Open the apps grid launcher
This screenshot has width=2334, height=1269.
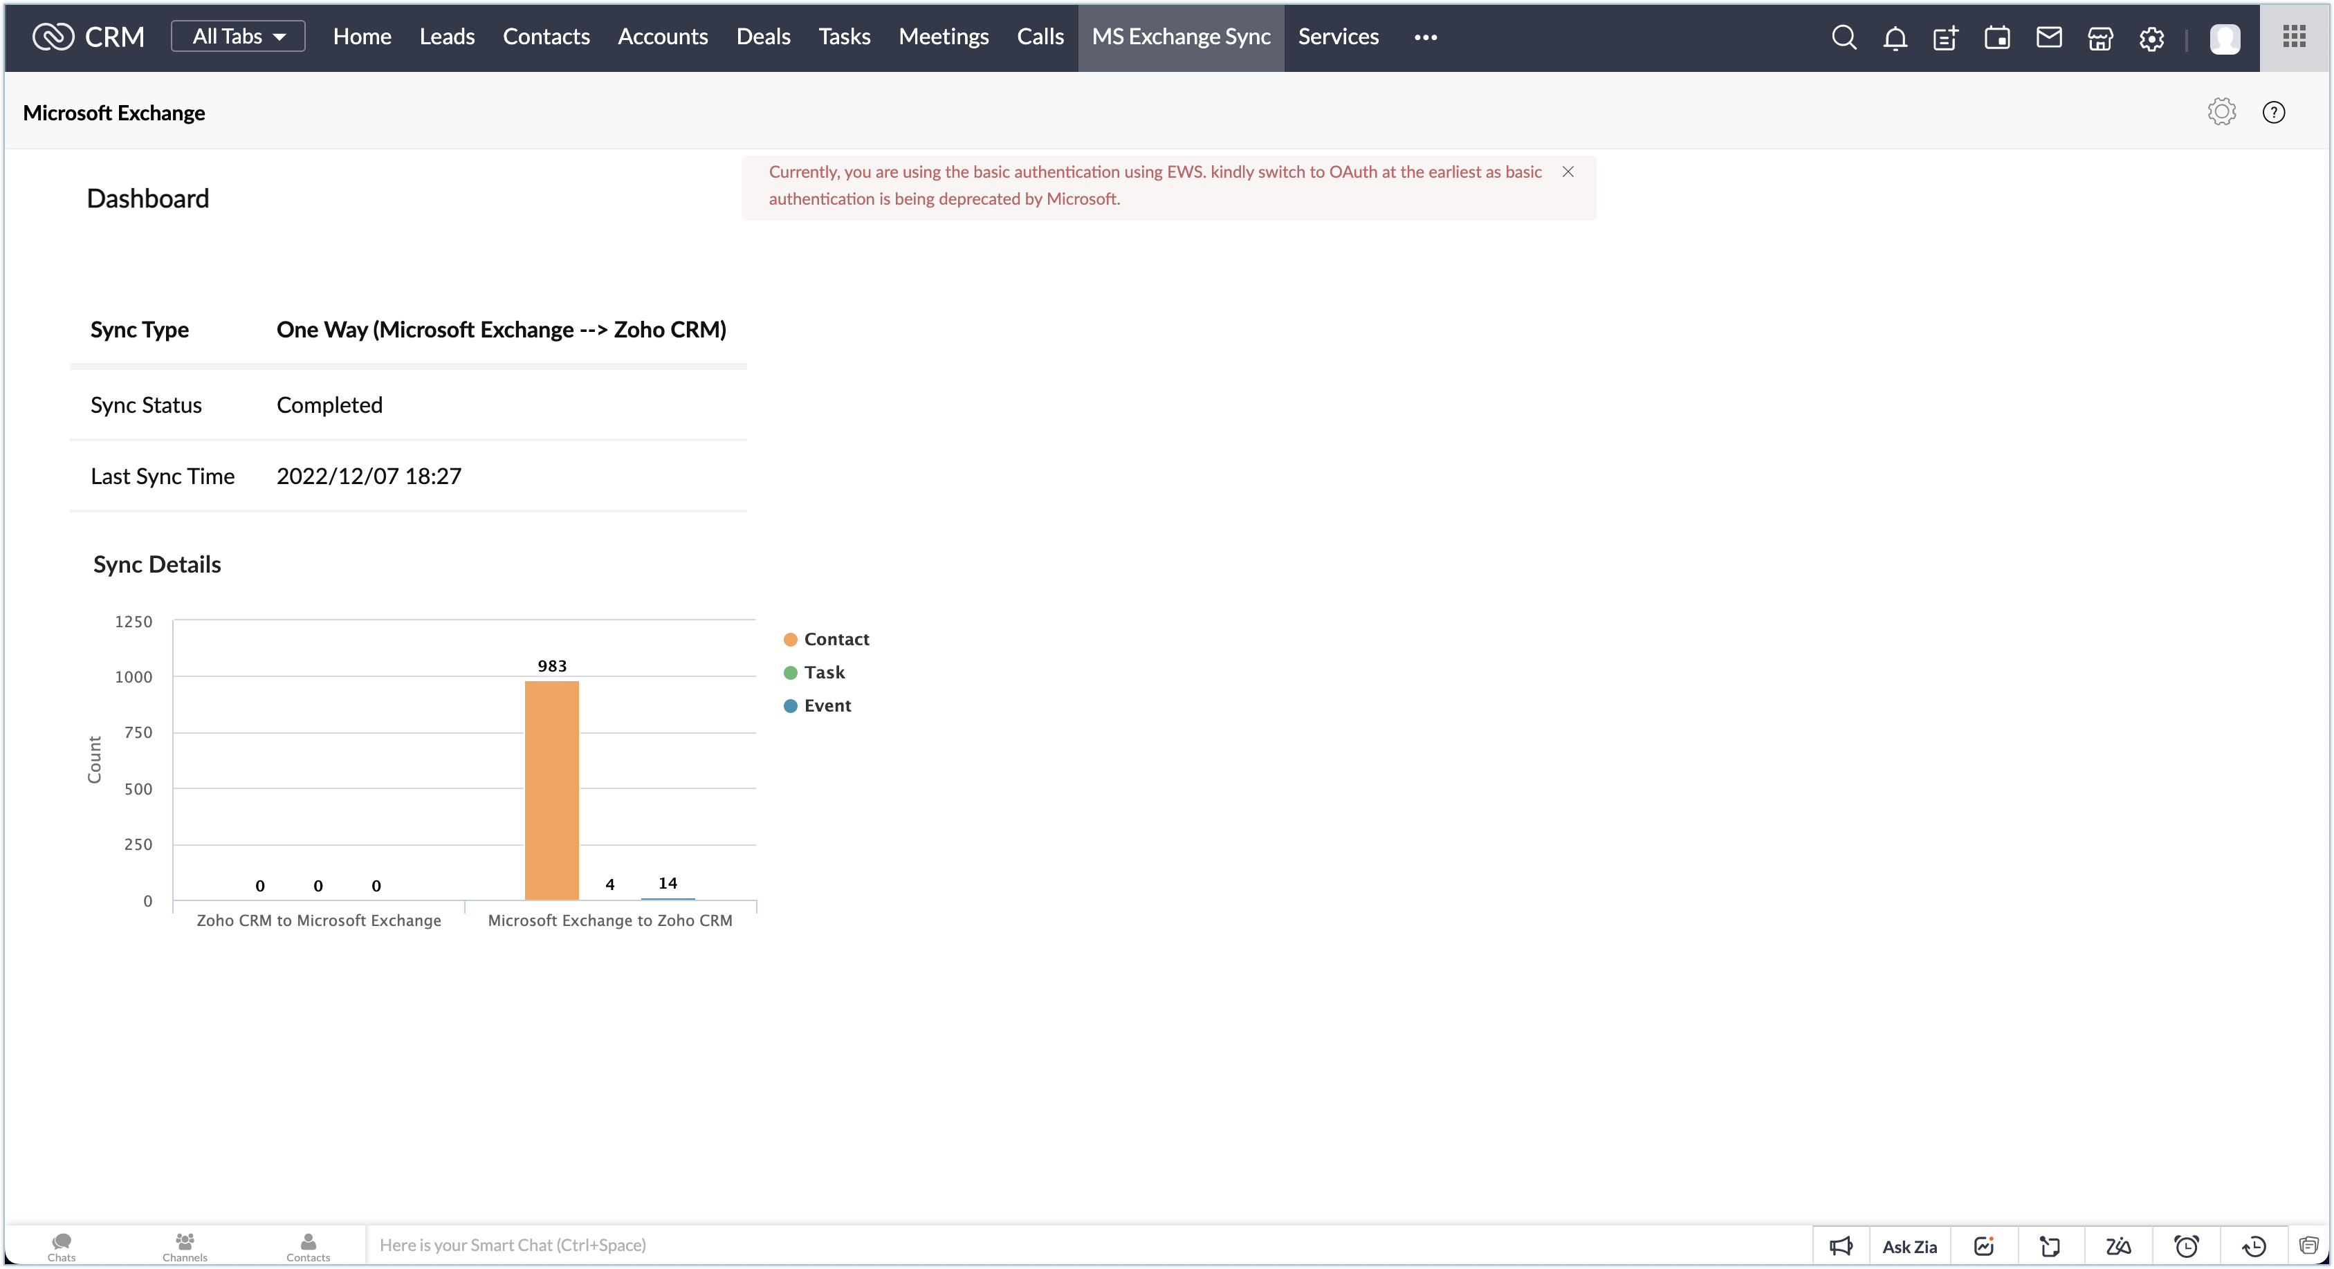point(2294,37)
